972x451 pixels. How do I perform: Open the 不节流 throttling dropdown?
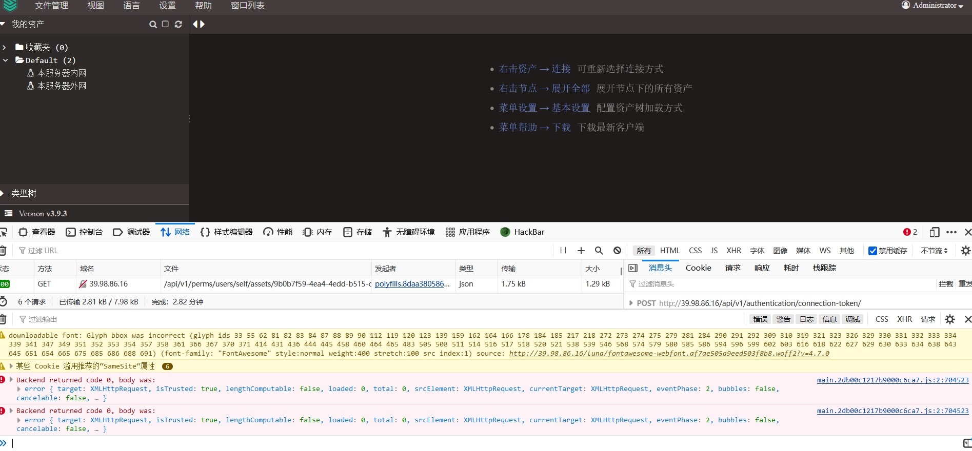934,251
